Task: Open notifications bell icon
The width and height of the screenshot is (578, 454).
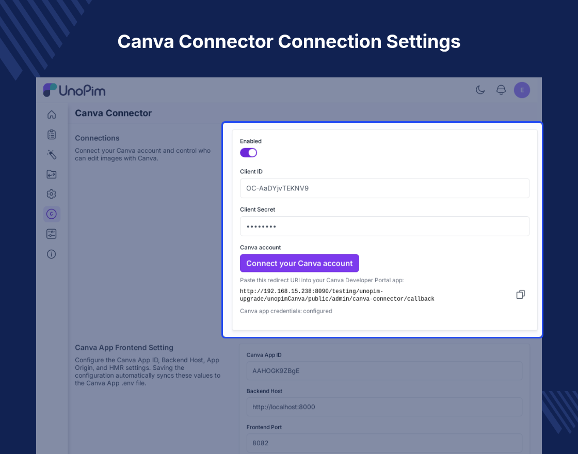Action: pyautogui.click(x=501, y=90)
